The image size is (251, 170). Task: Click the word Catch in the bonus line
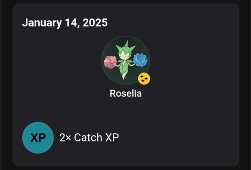pos(88,137)
